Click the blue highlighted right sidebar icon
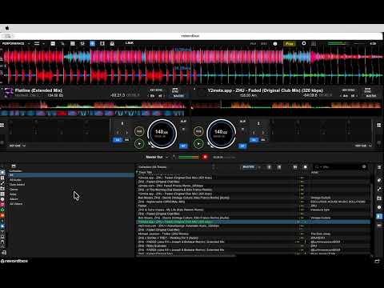 [379, 216]
